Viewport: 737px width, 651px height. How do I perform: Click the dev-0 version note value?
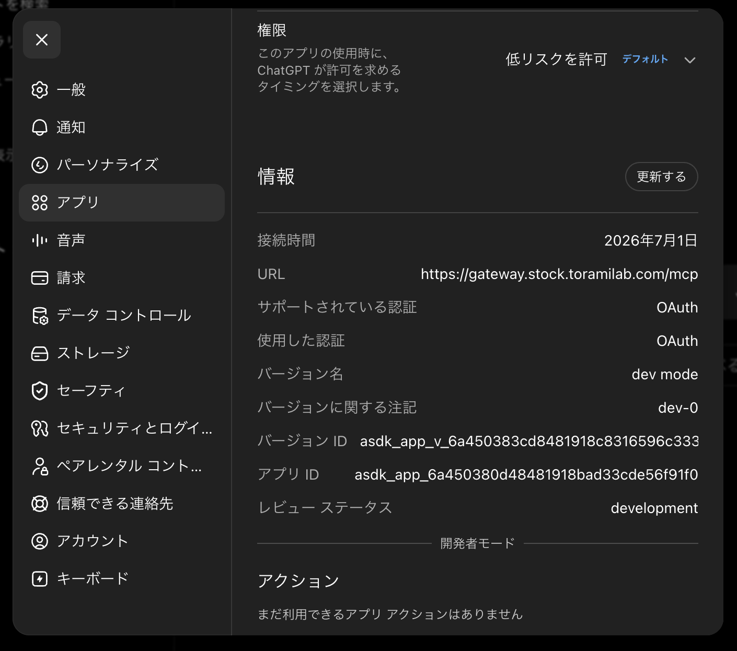coord(678,408)
